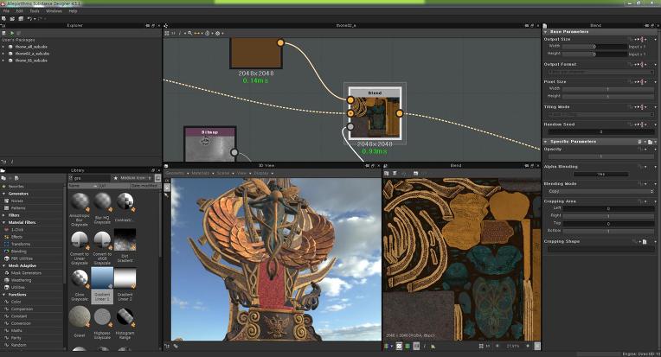Open the Medium Icon view size dropdown
This screenshot has height=357, width=661.
click(136, 178)
